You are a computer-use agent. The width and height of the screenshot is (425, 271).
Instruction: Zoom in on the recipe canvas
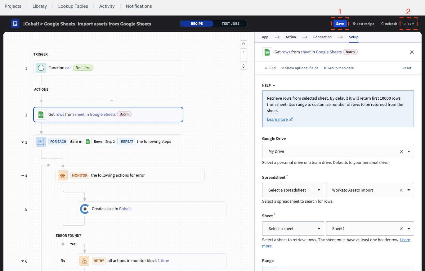244,52
